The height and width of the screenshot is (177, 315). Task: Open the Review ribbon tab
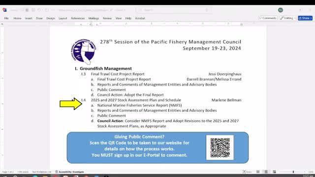click(107, 18)
